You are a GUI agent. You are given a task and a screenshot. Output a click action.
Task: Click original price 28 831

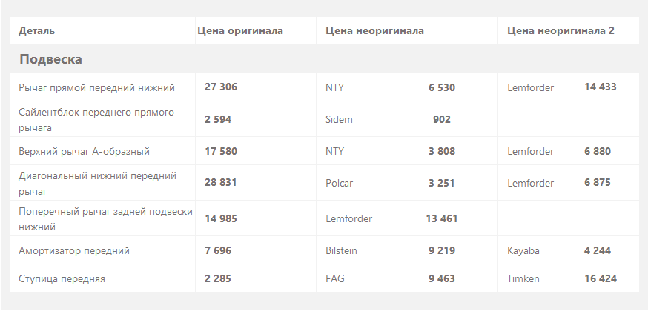221,183
